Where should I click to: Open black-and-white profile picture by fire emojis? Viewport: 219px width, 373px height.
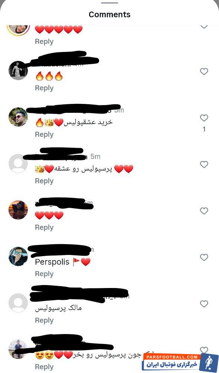pos(18,71)
